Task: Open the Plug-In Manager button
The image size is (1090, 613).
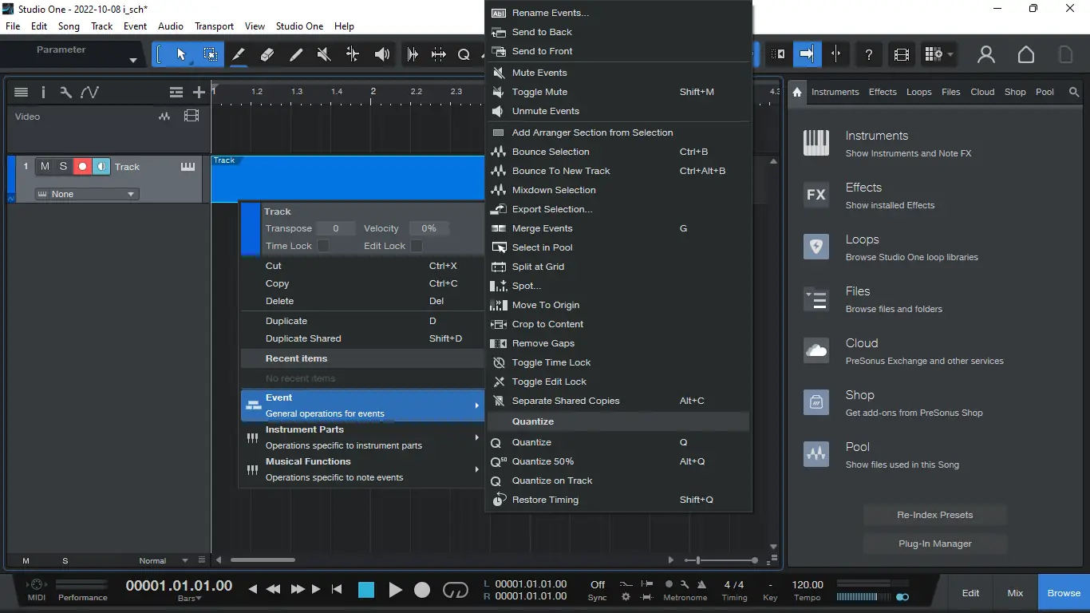Action: 934,544
